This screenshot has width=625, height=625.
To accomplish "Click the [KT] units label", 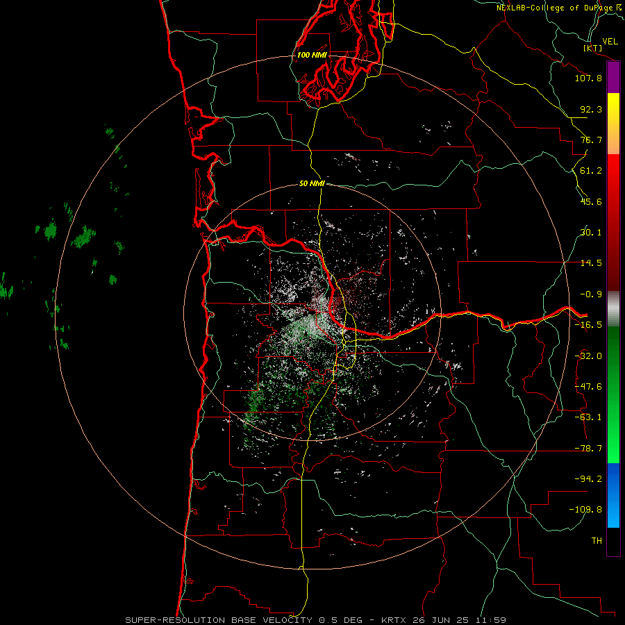I will [x=593, y=48].
